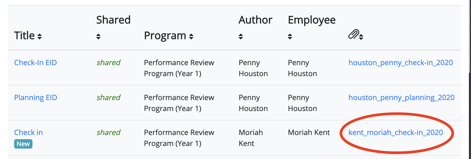Click the Author column header text

(x=255, y=20)
